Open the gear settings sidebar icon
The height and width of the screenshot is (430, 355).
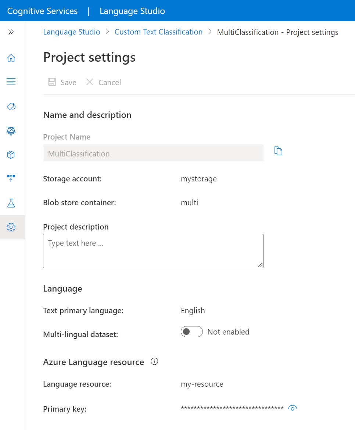11,227
